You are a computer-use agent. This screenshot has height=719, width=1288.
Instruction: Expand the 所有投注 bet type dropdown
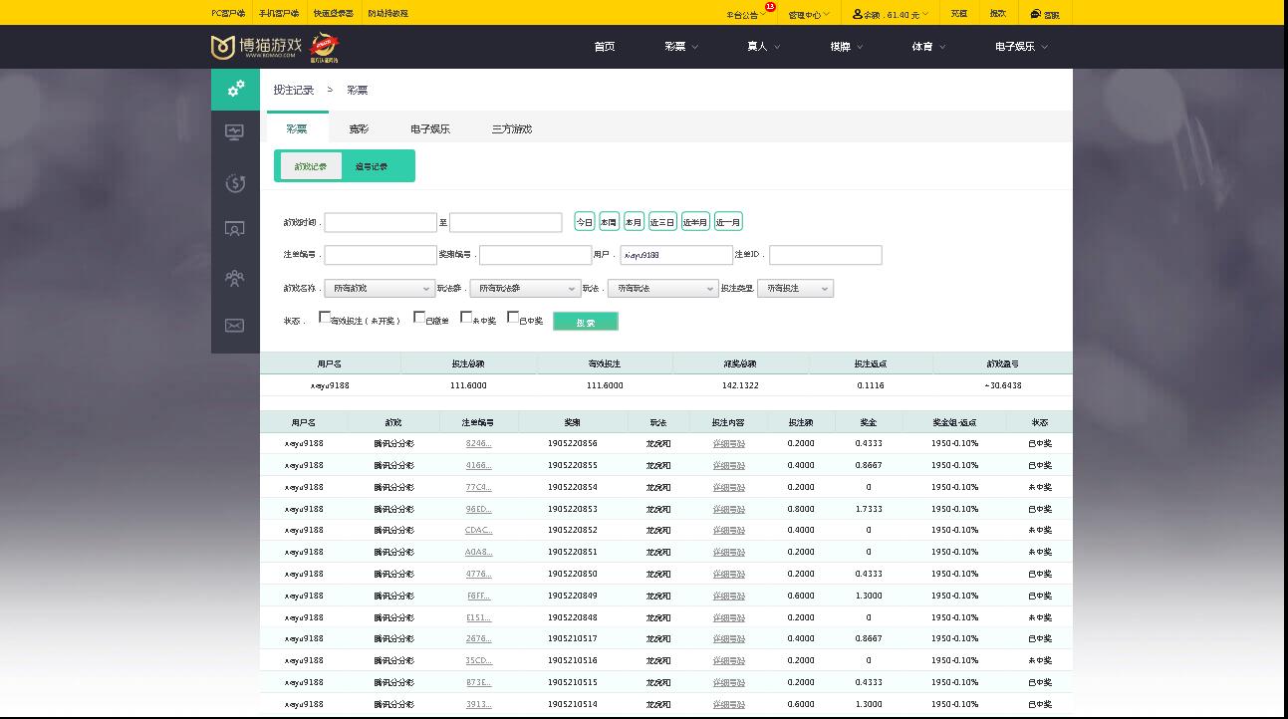(x=795, y=289)
